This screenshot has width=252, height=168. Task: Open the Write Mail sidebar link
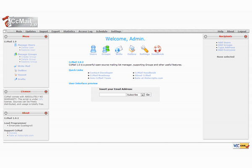(x=24, y=66)
